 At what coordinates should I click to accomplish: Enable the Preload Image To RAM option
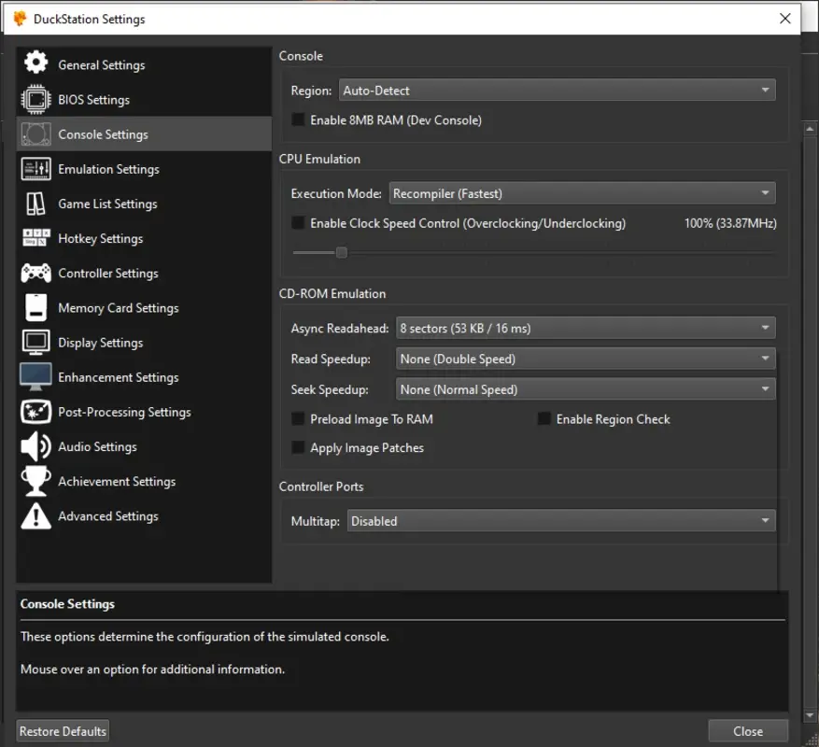click(x=298, y=419)
